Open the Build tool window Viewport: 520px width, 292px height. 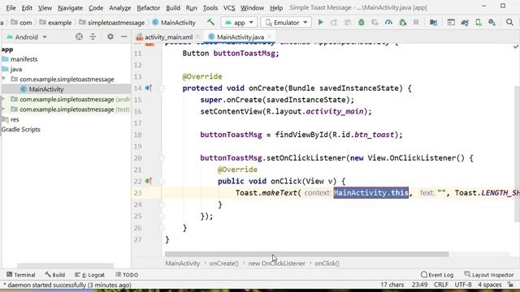coord(55,275)
